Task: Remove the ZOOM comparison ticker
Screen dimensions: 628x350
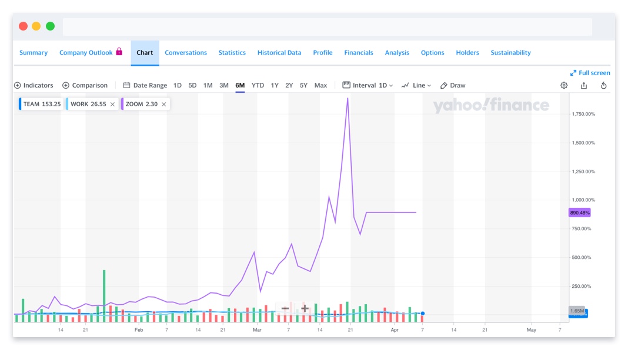Action: 163,104
